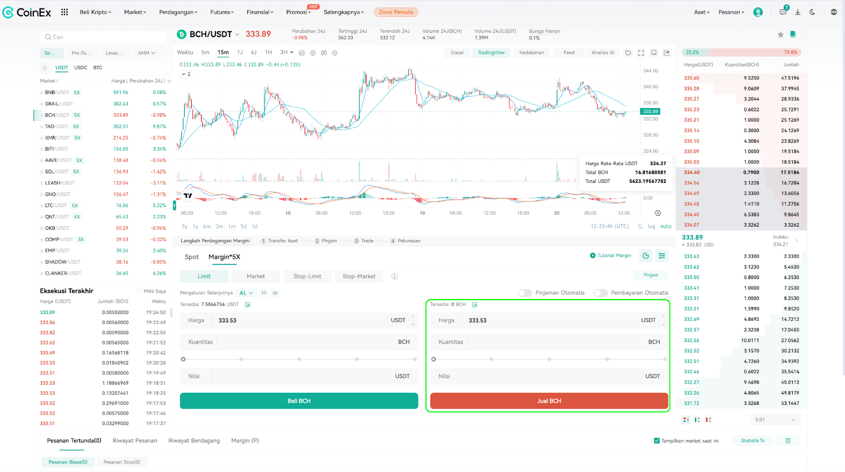Open the green guide book icon
The image size is (845, 472).
(793, 34)
